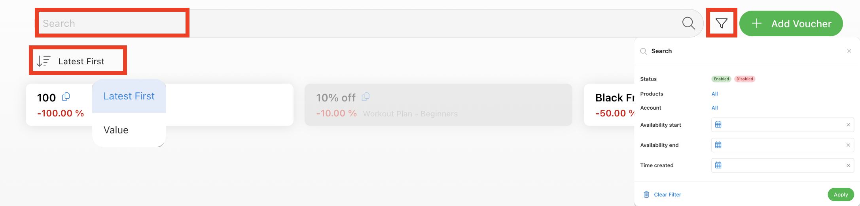Select Latest First sort option
The width and height of the screenshot is (860, 206).
[129, 96]
